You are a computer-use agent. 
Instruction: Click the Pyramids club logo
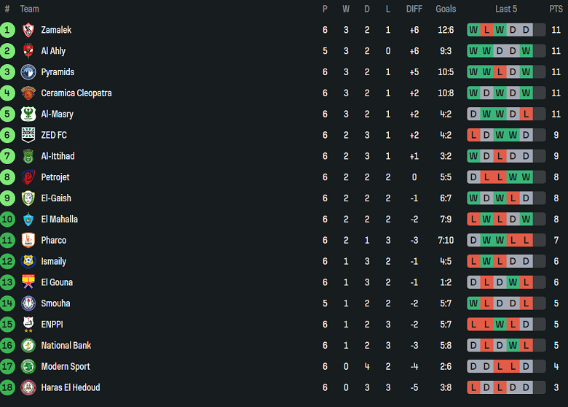(x=28, y=72)
